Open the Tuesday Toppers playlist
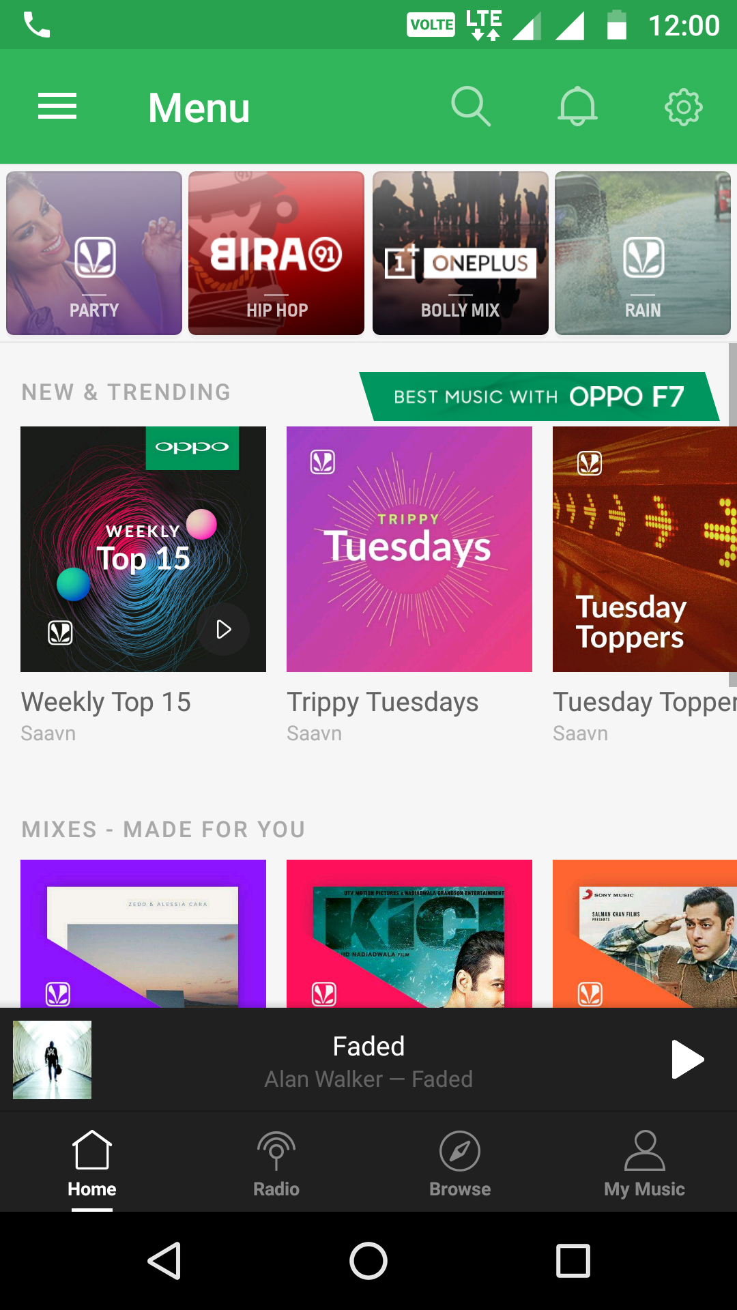737x1310 pixels. coord(645,549)
